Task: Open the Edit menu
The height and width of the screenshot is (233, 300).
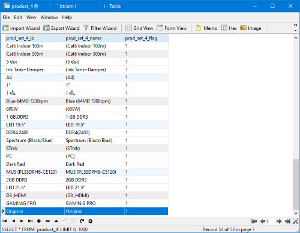Action: click(x=18, y=17)
